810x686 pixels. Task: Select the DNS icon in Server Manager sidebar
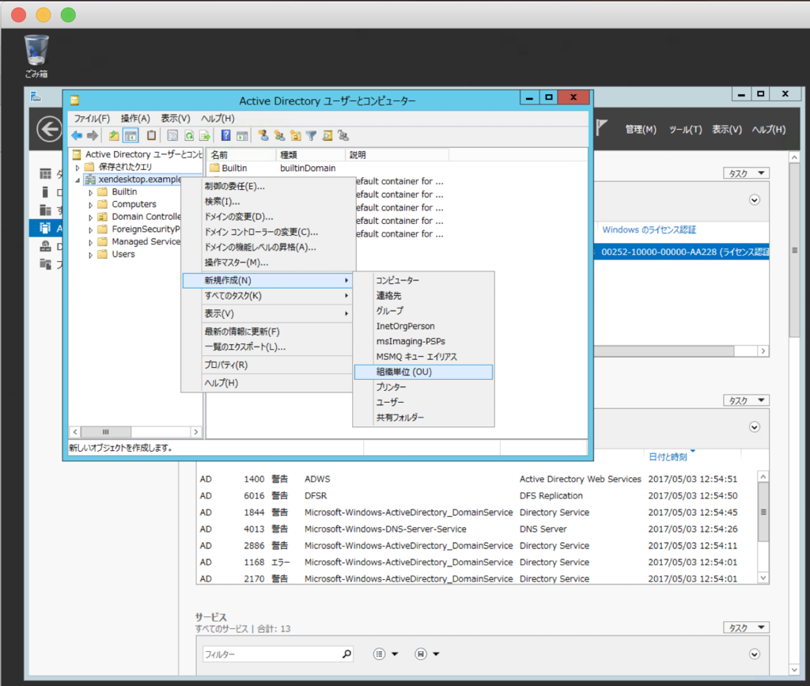coord(45,246)
